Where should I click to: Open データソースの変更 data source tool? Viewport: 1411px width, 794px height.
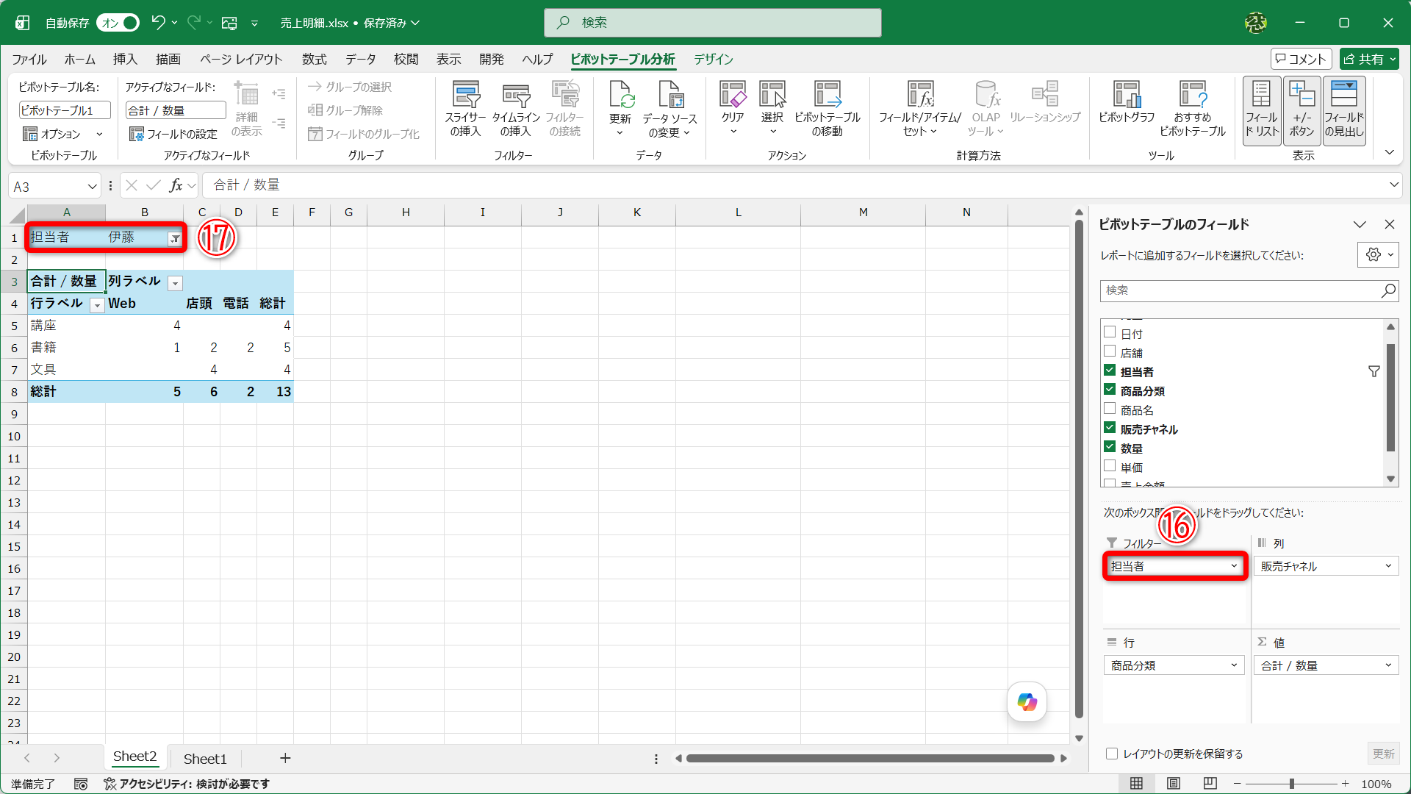[x=669, y=109]
